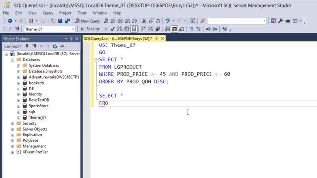
Task: Open the Properties wrench icon
Action: (280, 21)
